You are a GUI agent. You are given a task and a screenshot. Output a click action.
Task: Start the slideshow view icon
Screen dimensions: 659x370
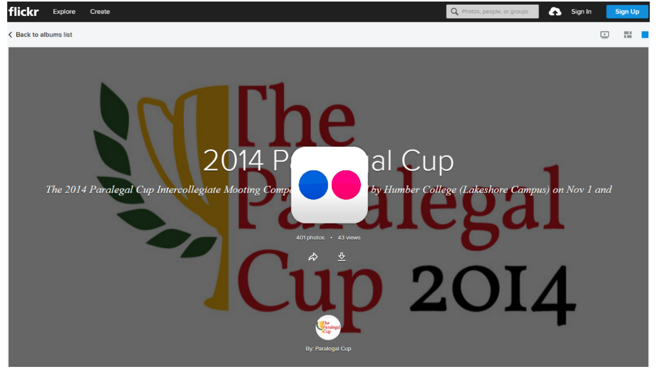[605, 35]
